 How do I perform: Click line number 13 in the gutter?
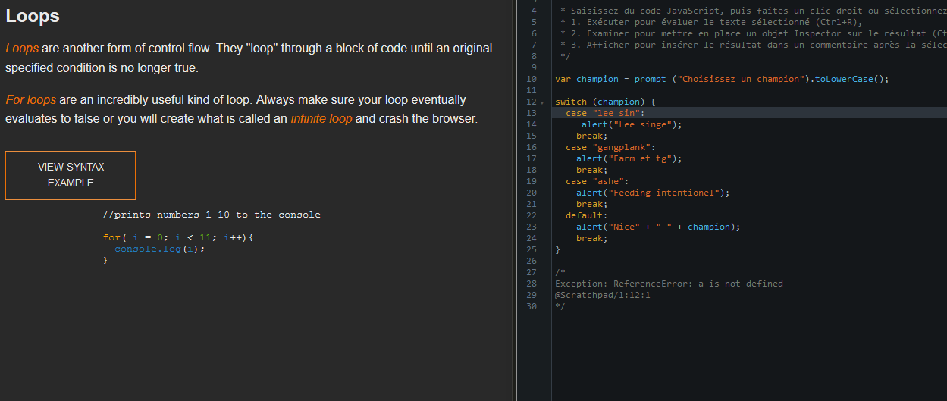(x=532, y=113)
